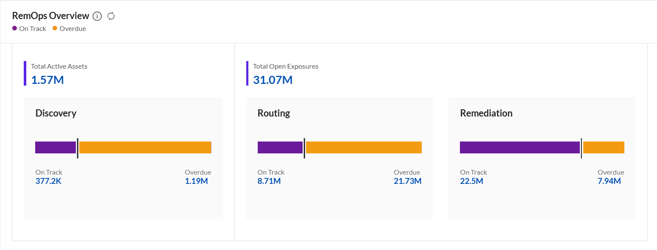This screenshot has height=250, width=657.
Task: Open Discovery On Track count 377.2K
Action: pos(49,181)
